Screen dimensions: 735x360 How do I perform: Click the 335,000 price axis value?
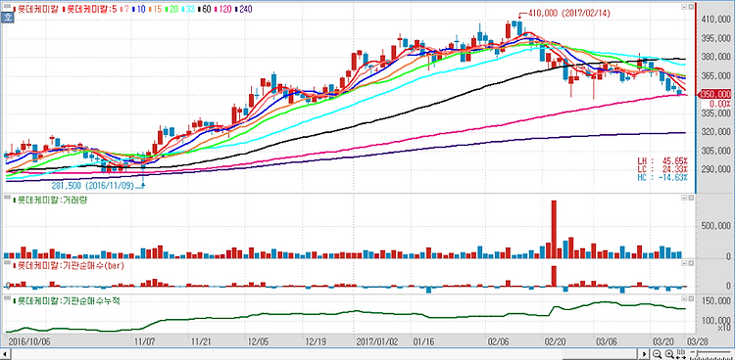pyautogui.click(x=715, y=113)
